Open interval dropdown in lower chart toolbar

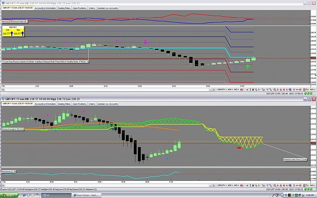click(230, 185)
